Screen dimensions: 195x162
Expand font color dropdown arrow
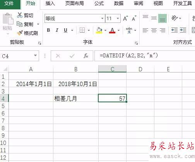[118, 30]
